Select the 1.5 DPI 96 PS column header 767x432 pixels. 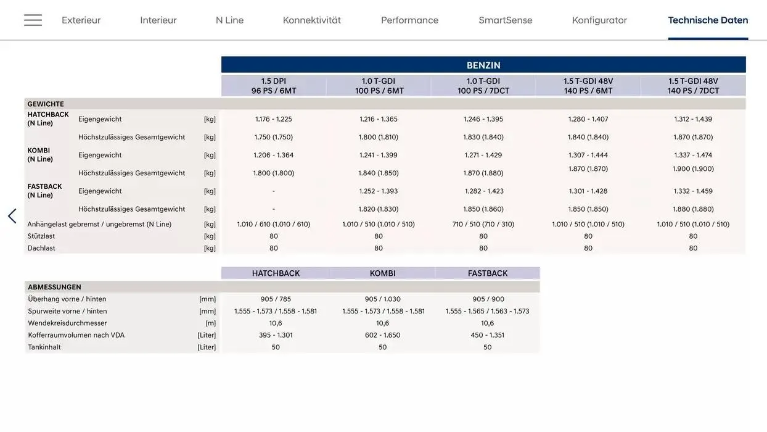(x=274, y=86)
